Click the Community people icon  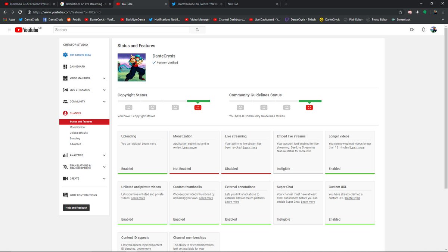coord(65,102)
